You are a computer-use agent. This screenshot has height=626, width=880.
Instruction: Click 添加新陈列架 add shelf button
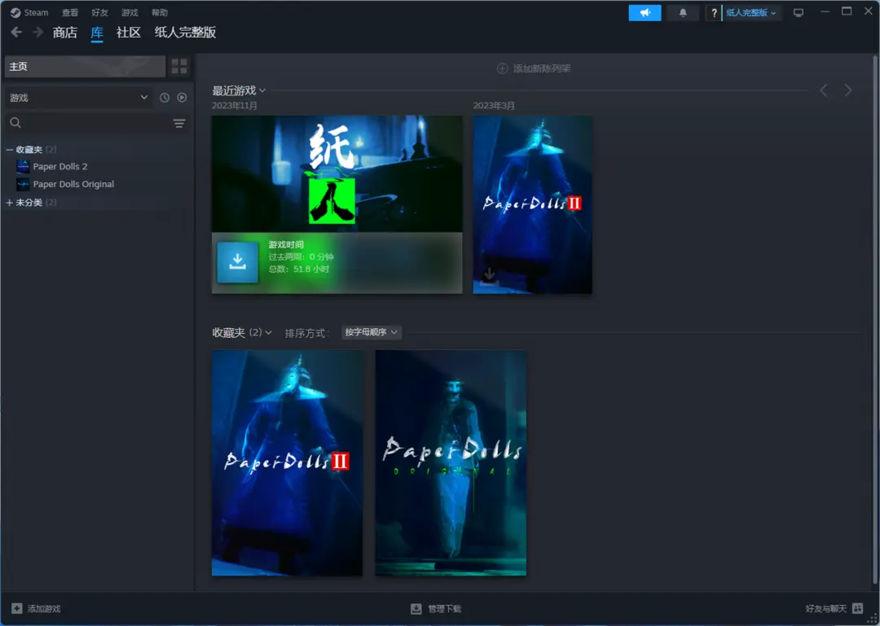534,68
